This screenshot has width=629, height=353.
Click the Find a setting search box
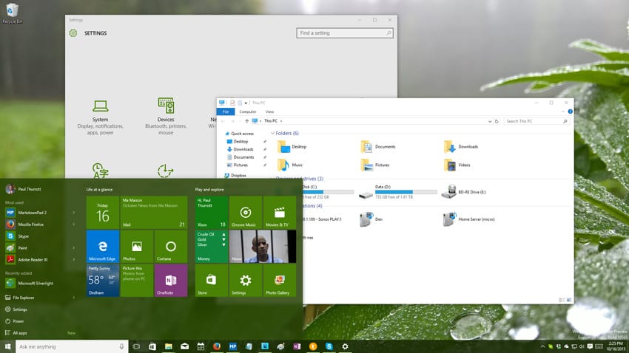point(345,33)
